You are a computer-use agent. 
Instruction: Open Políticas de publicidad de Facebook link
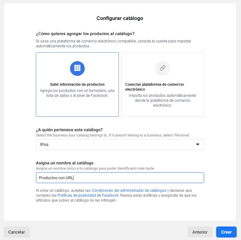(88, 195)
